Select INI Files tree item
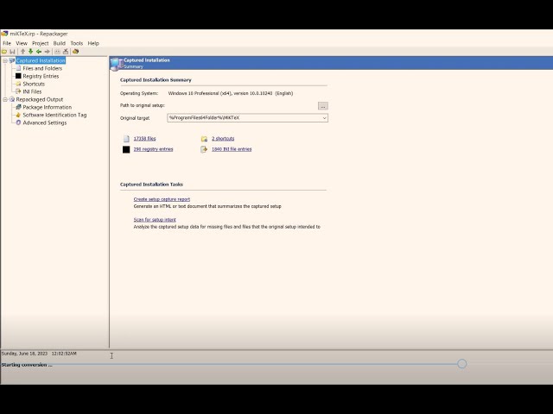 pos(32,91)
